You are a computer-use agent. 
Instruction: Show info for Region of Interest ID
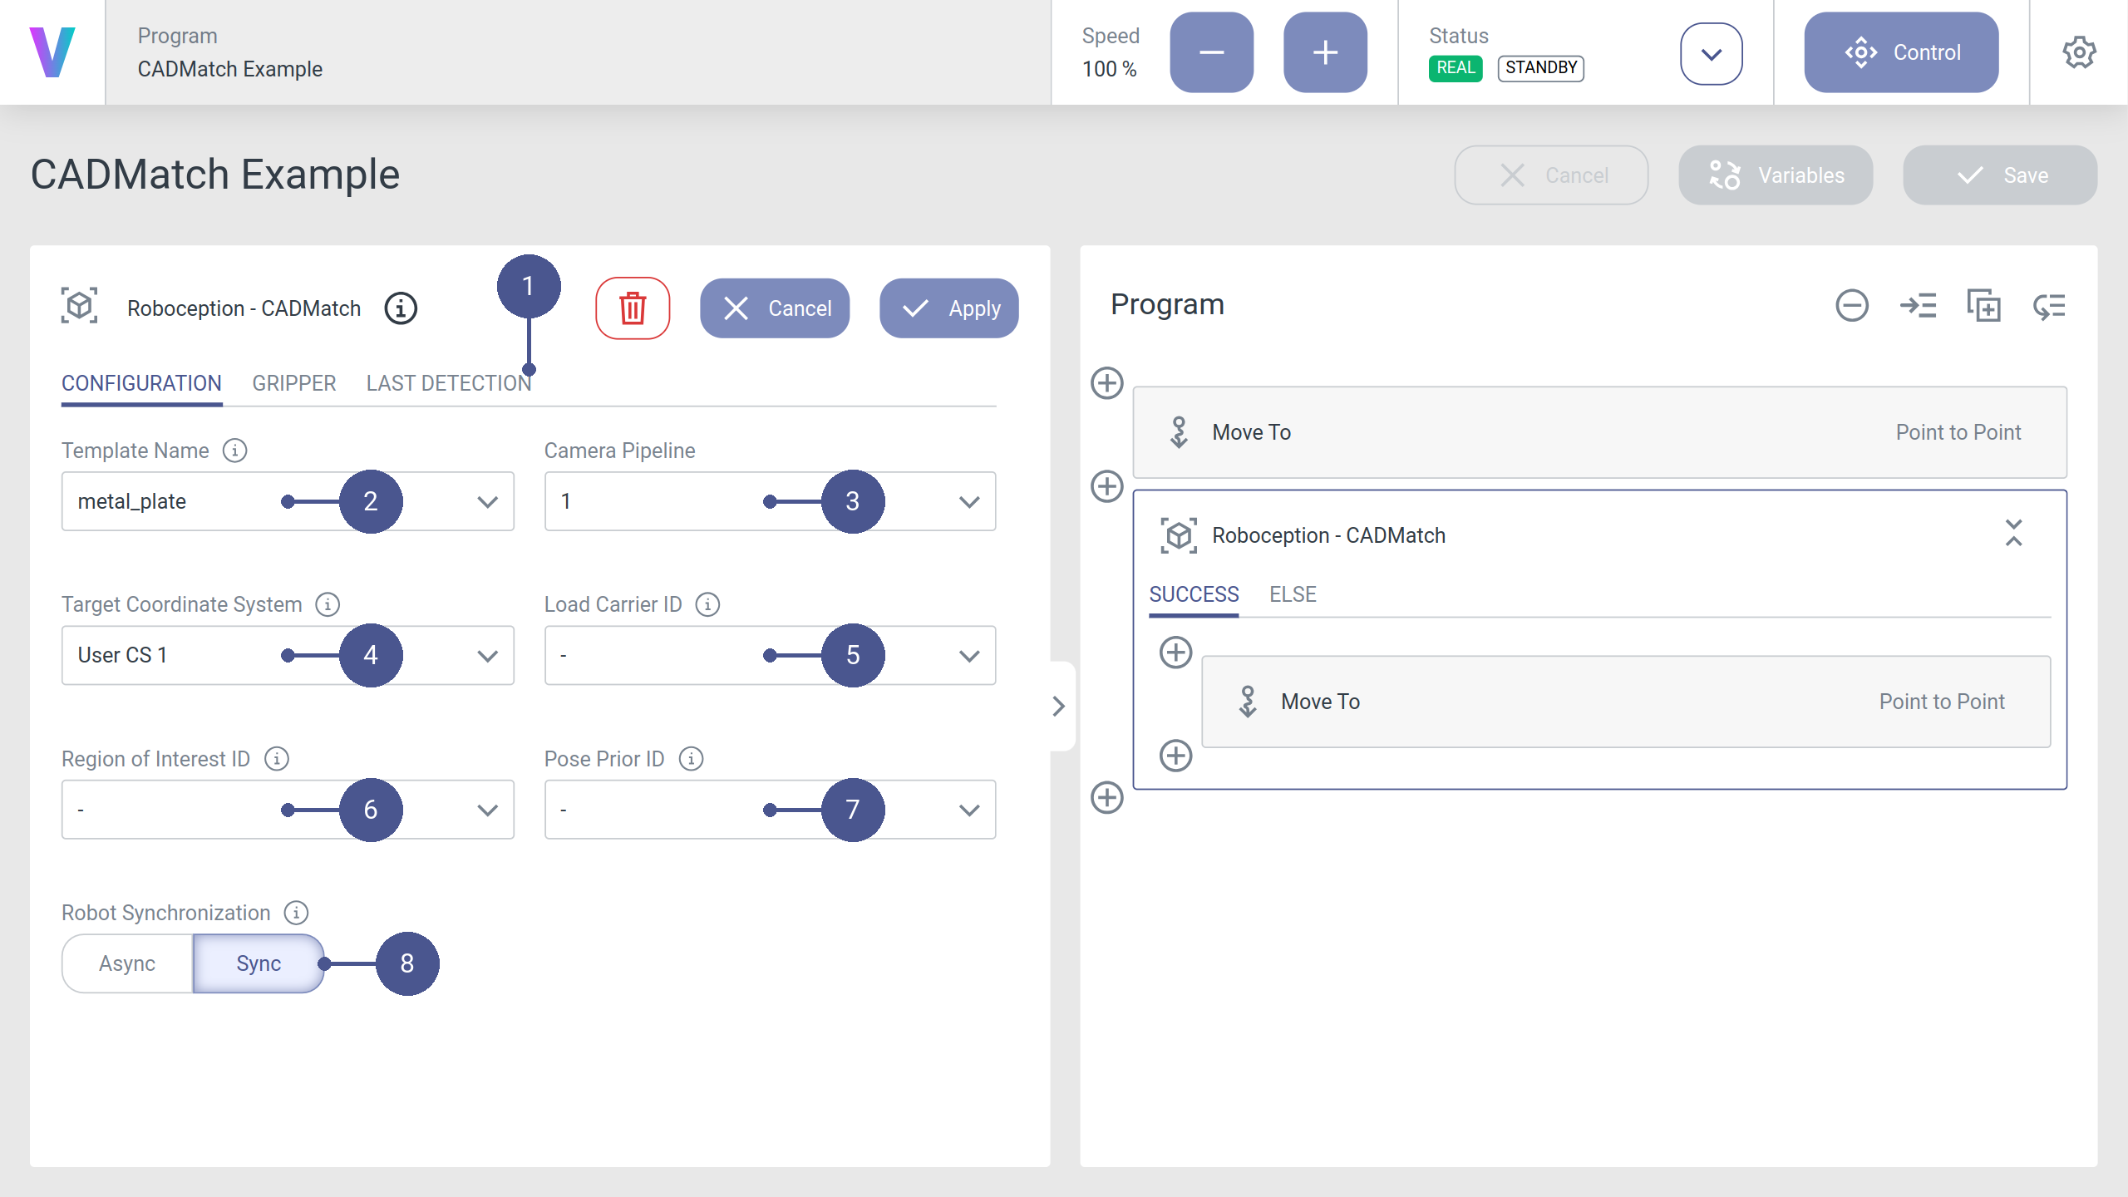(277, 759)
